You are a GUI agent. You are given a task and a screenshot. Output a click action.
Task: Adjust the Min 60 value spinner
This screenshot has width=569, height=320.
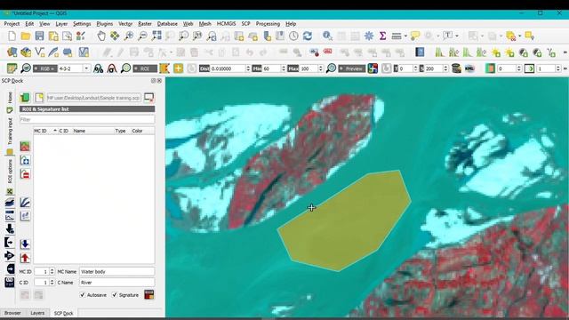click(x=283, y=68)
